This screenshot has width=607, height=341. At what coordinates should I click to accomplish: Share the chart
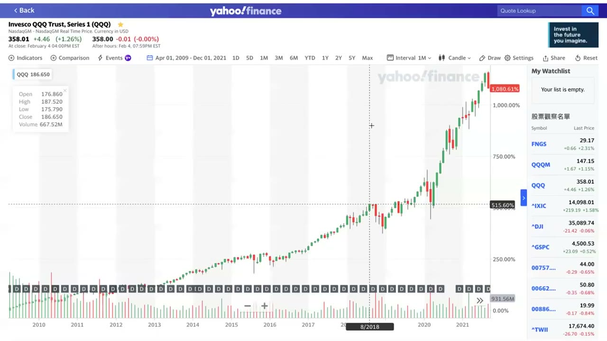tap(553, 58)
